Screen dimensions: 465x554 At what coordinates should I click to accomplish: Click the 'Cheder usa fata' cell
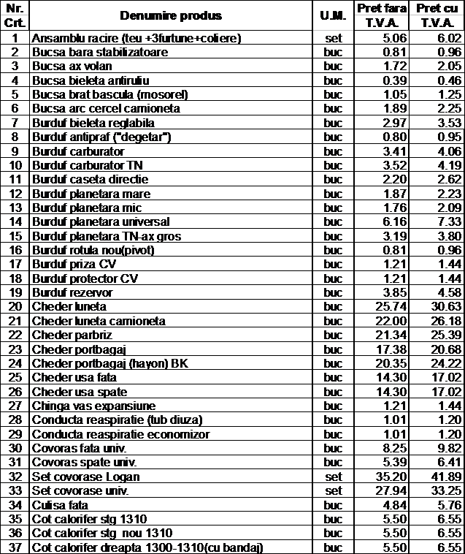point(171,377)
